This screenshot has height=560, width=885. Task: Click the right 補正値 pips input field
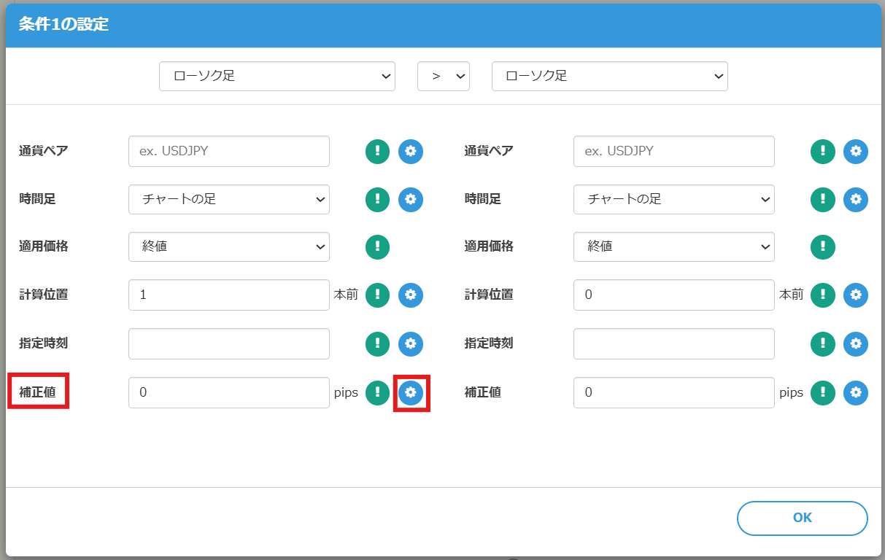pos(673,392)
